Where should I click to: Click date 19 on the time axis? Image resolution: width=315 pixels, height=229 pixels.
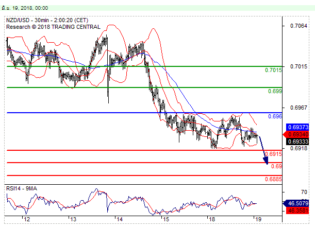(x=258, y=219)
